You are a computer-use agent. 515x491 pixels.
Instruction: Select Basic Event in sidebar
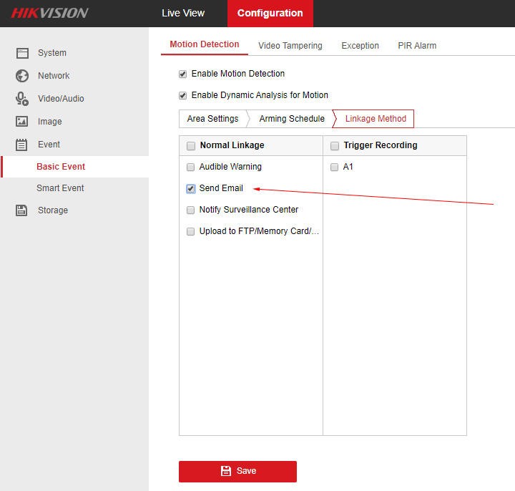[x=61, y=167]
